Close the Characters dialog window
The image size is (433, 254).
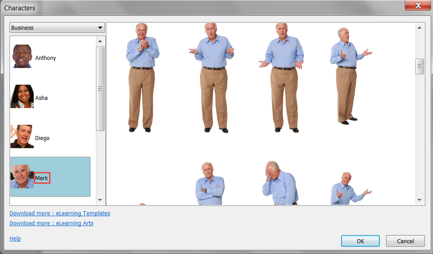(418, 5)
